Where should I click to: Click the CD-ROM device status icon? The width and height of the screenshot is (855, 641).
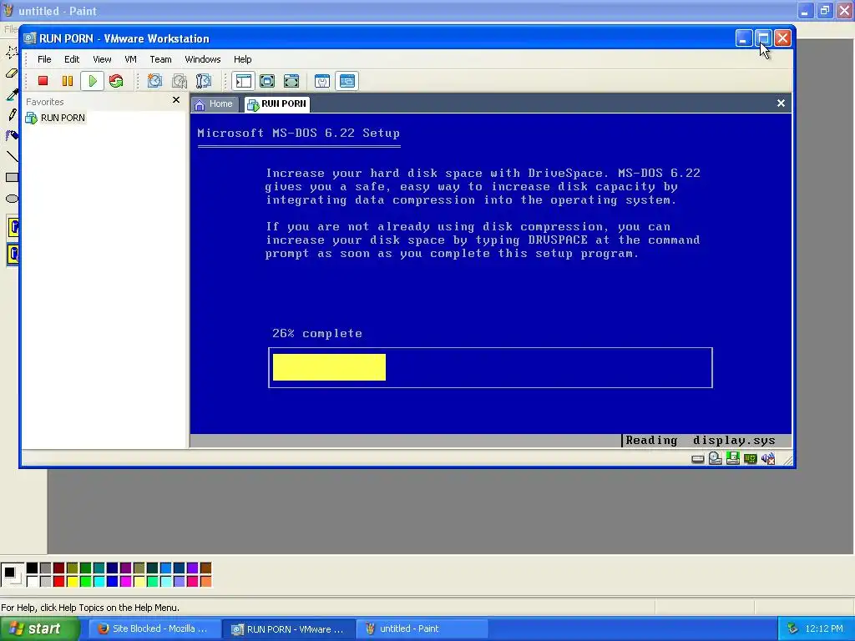point(716,458)
